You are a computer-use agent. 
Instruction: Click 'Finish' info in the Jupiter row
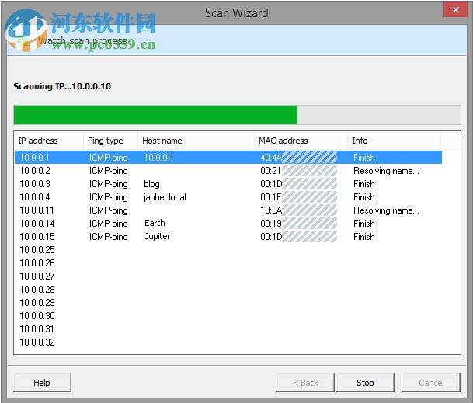pos(364,237)
